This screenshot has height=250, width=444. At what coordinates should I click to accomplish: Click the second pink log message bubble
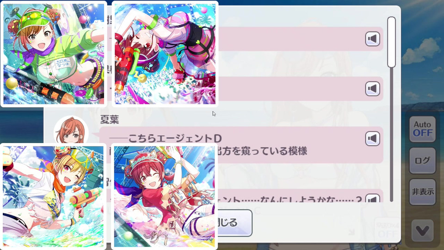point(300,89)
